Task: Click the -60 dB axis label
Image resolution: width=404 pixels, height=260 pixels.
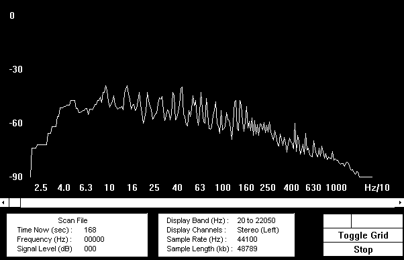Action: [15, 123]
